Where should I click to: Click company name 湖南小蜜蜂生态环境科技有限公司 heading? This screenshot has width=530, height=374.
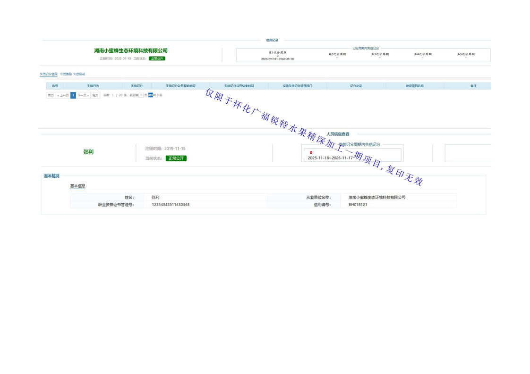pyautogui.click(x=131, y=50)
